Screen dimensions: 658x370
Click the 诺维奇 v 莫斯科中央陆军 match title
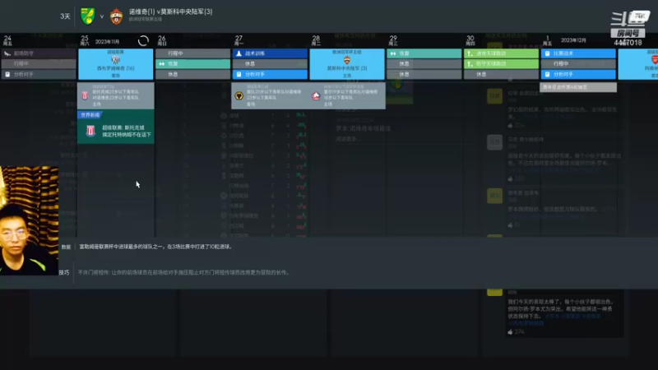coord(171,12)
